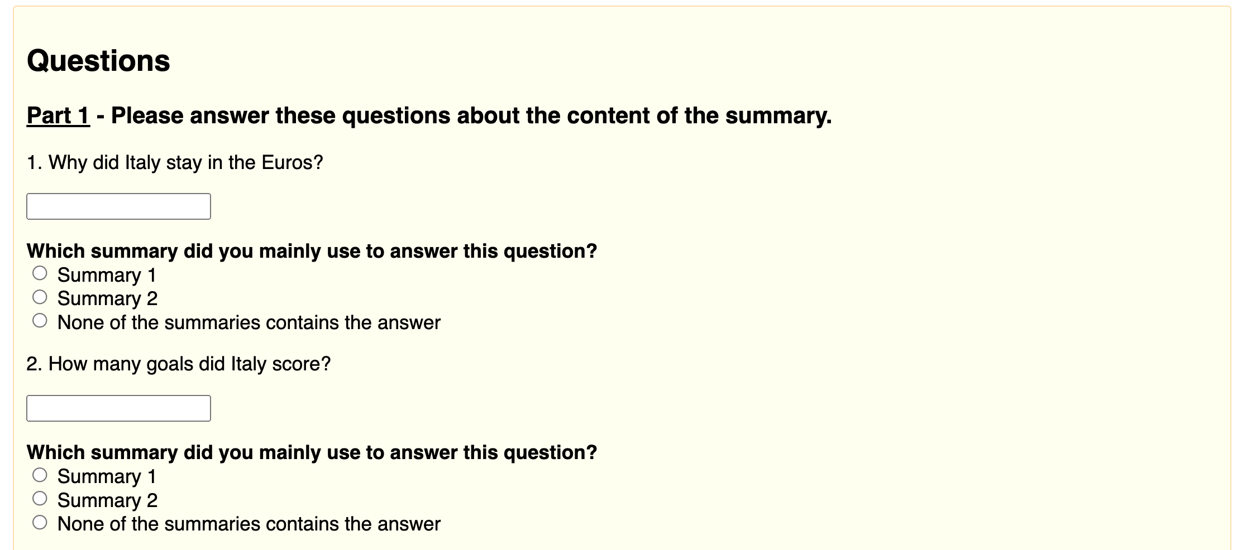The image size is (1242, 550).
Task: Select Summary 2 for question 1
Action: click(x=40, y=297)
